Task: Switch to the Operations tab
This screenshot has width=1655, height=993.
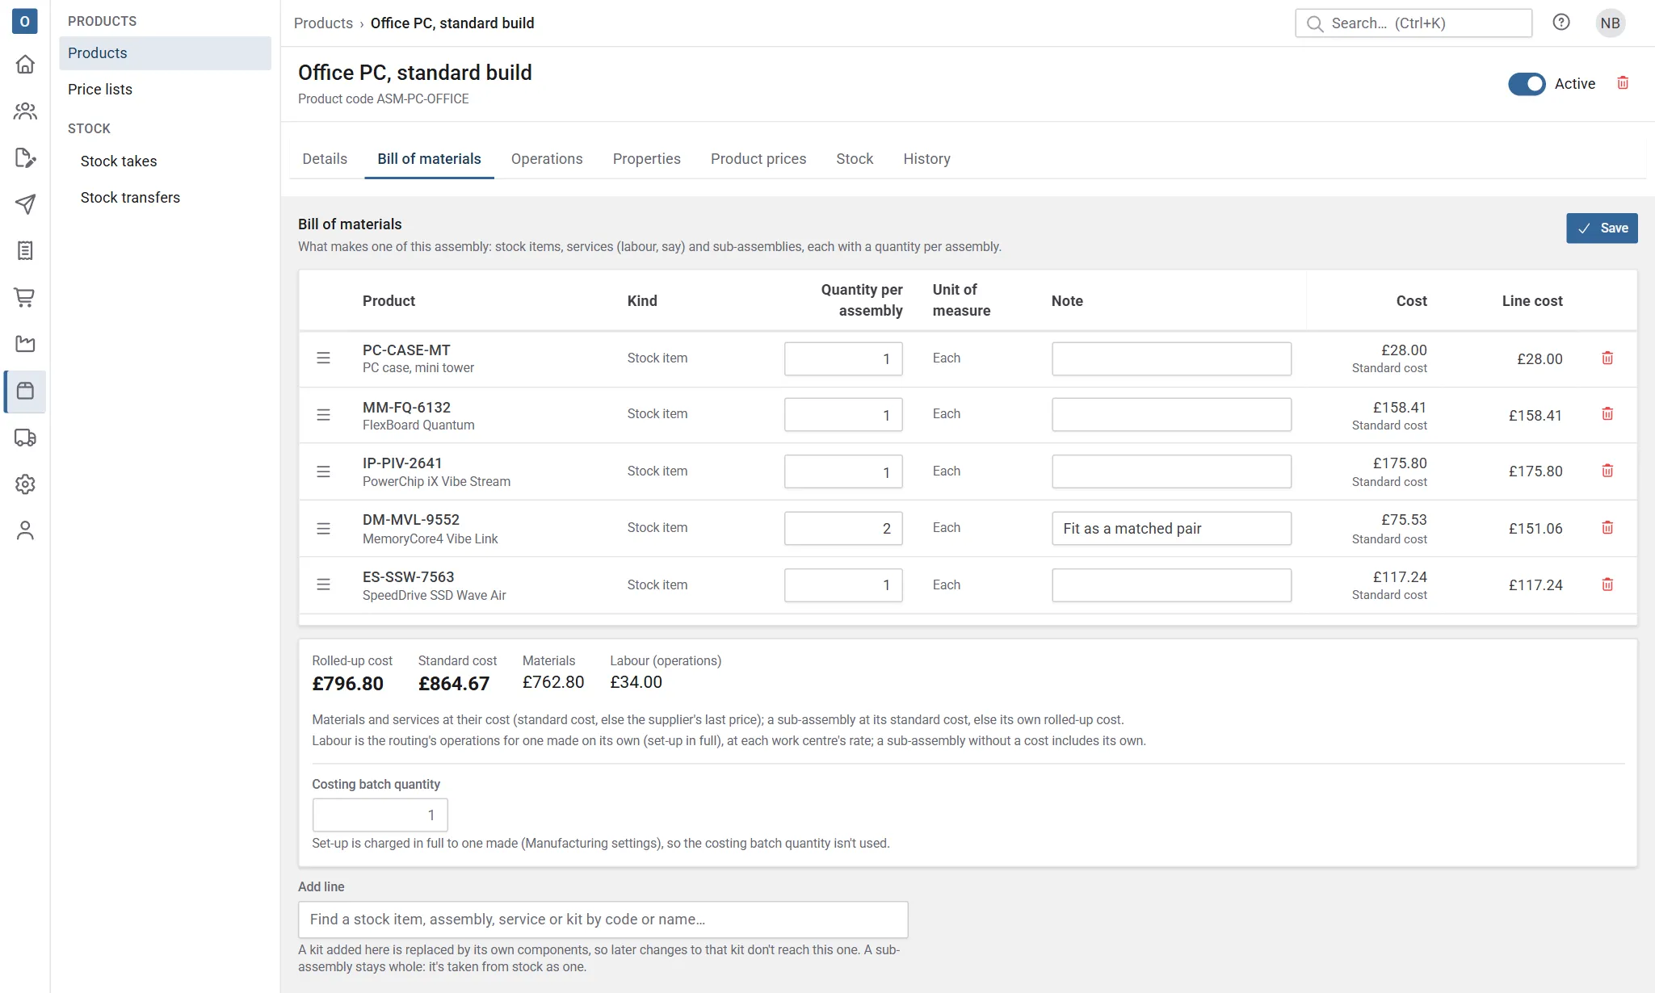Action: (547, 159)
